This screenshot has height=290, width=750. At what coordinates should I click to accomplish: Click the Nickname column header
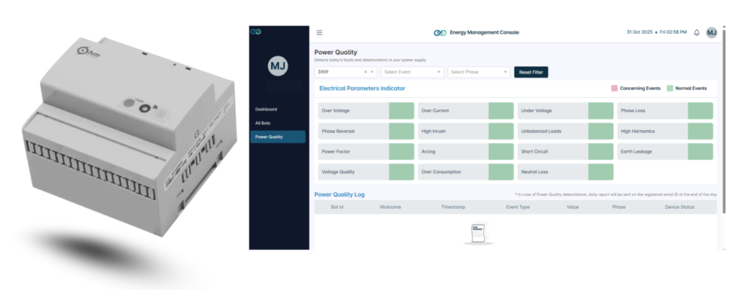coord(390,207)
